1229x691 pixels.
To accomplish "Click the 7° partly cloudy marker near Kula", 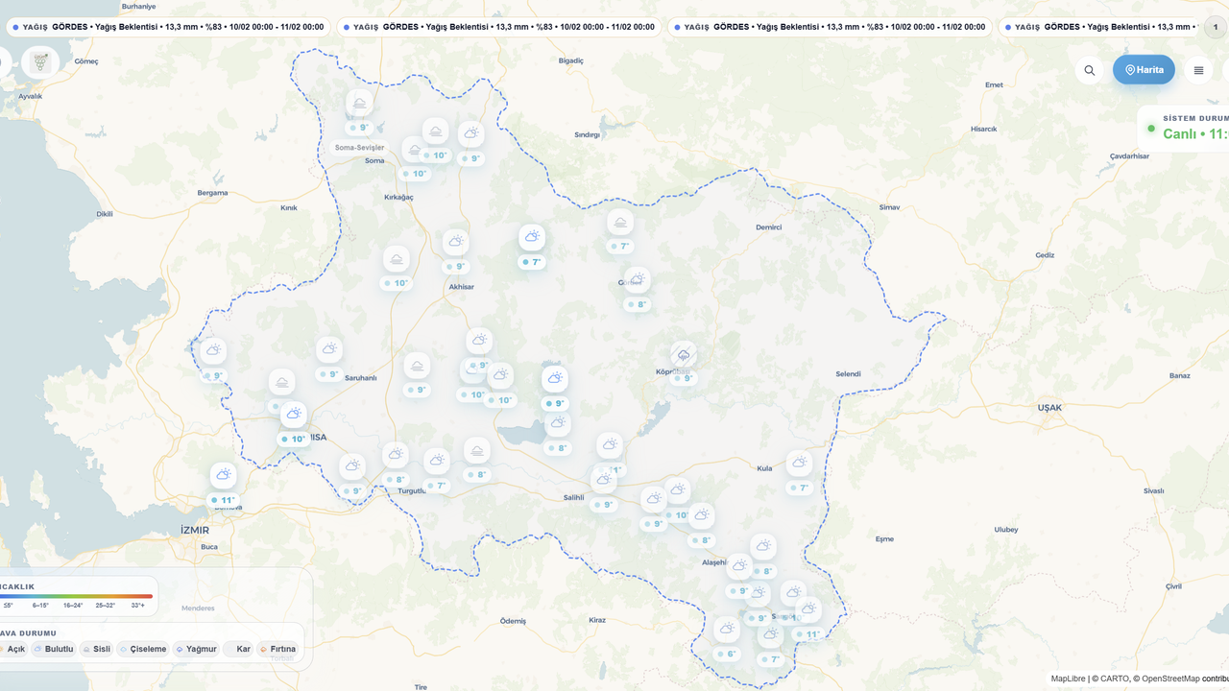I will tap(799, 465).
